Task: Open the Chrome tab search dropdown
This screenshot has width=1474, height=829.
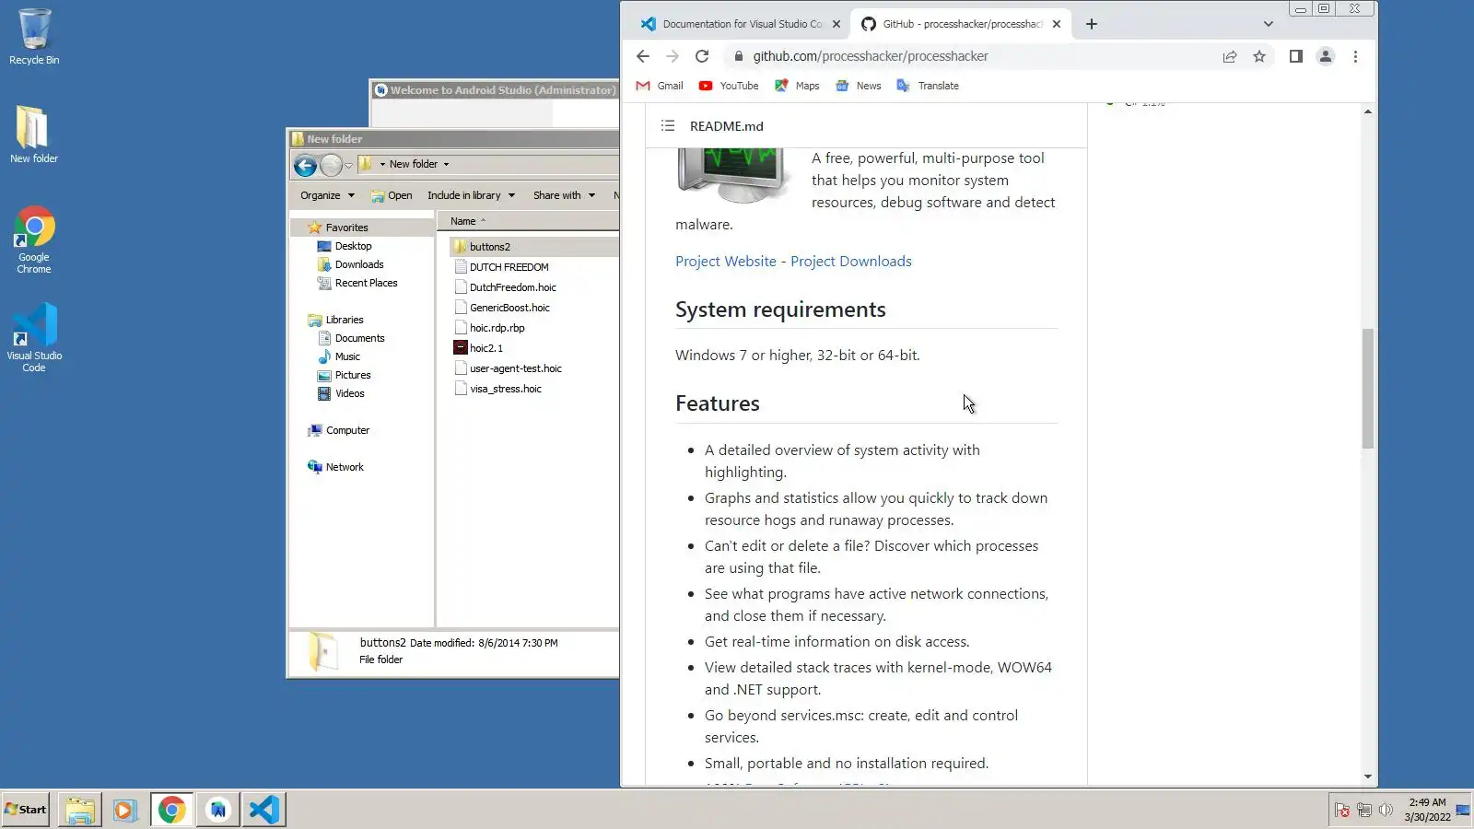Action: 1269,24
